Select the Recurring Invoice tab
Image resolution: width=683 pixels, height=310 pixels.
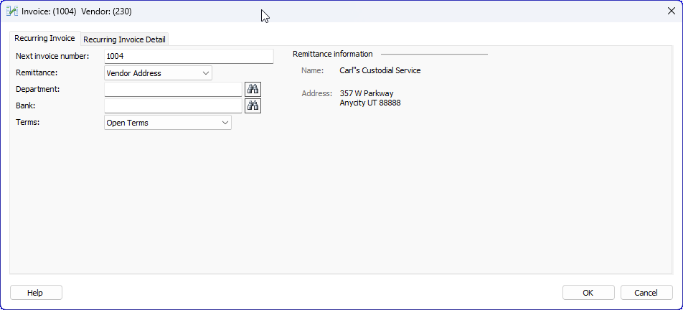click(x=44, y=39)
